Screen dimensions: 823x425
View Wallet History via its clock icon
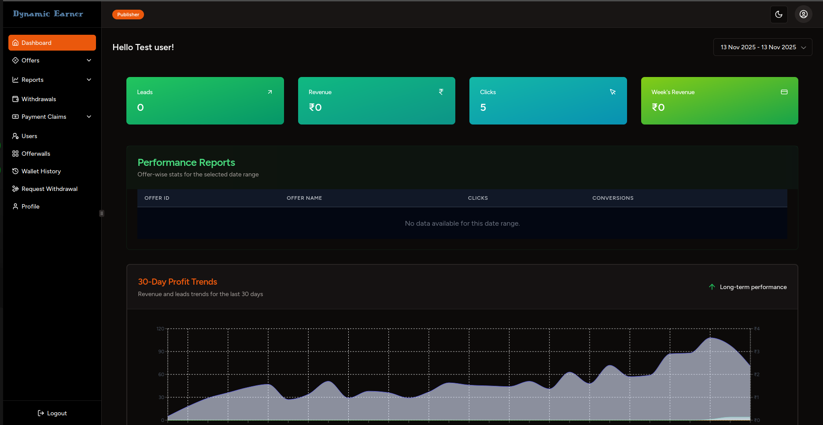pos(15,171)
